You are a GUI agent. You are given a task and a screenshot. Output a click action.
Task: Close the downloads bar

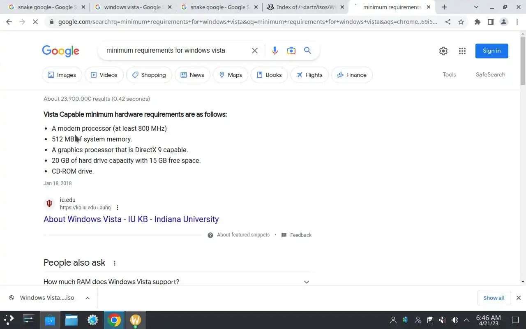(x=519, y=298)
